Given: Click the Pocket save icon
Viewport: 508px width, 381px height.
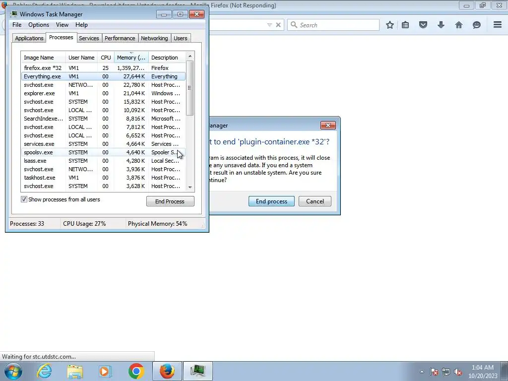Looking at the screenshot, I should click(423, 25).
